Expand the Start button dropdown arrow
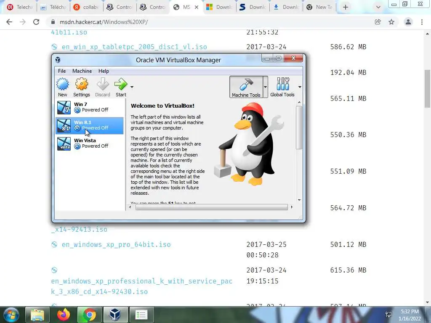The height and width of the screenshot is (323, 431). pyautogui.click(x=132, y=87)
